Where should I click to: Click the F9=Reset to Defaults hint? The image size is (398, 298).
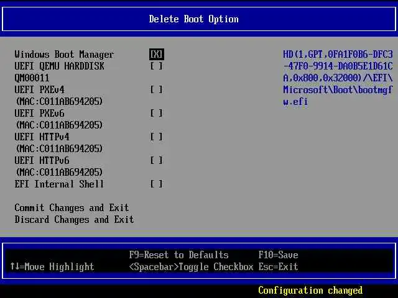tap(178, 255)
